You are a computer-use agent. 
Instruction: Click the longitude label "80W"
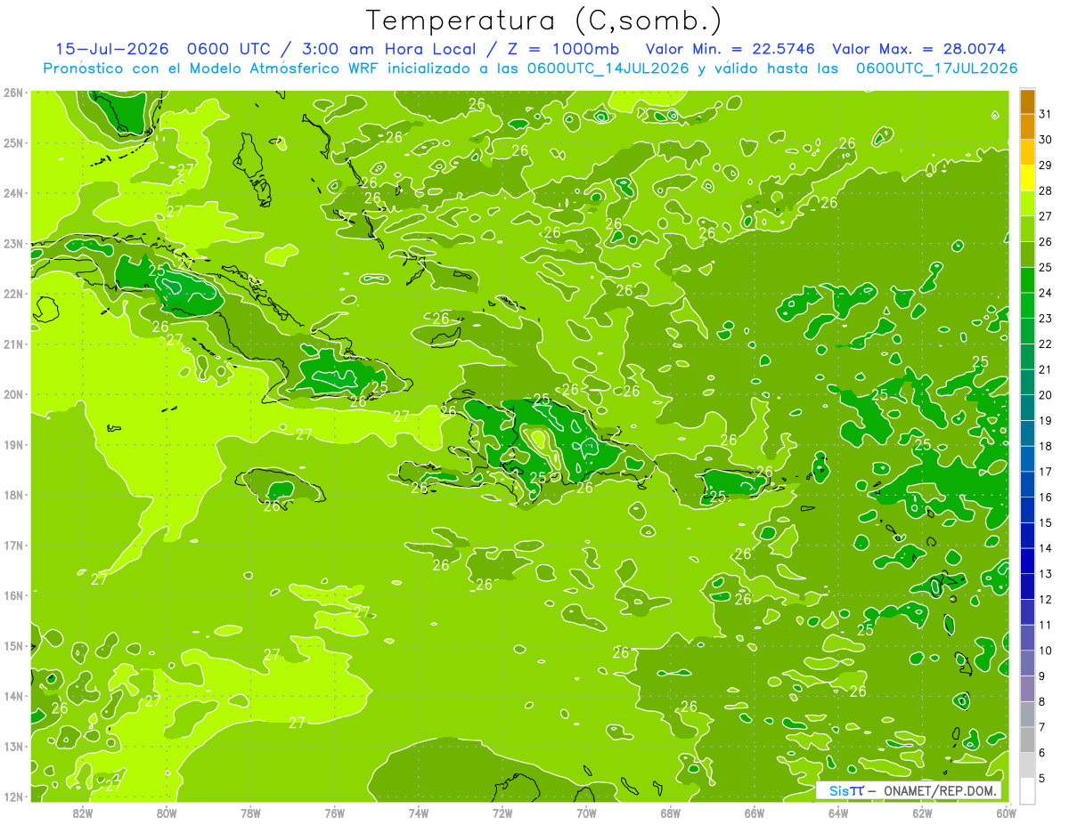coord(167,813)
